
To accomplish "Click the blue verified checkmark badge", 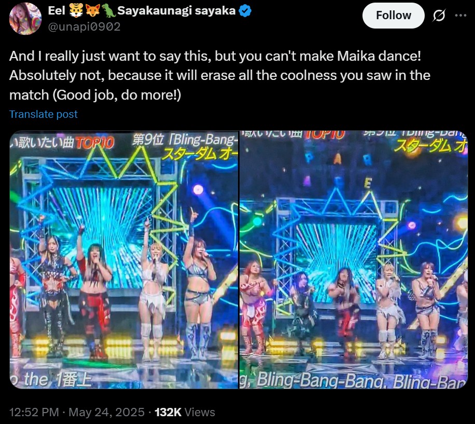I will coord(245,11).
